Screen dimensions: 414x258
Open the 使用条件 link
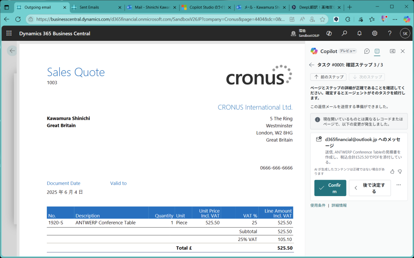pos(318,205)
